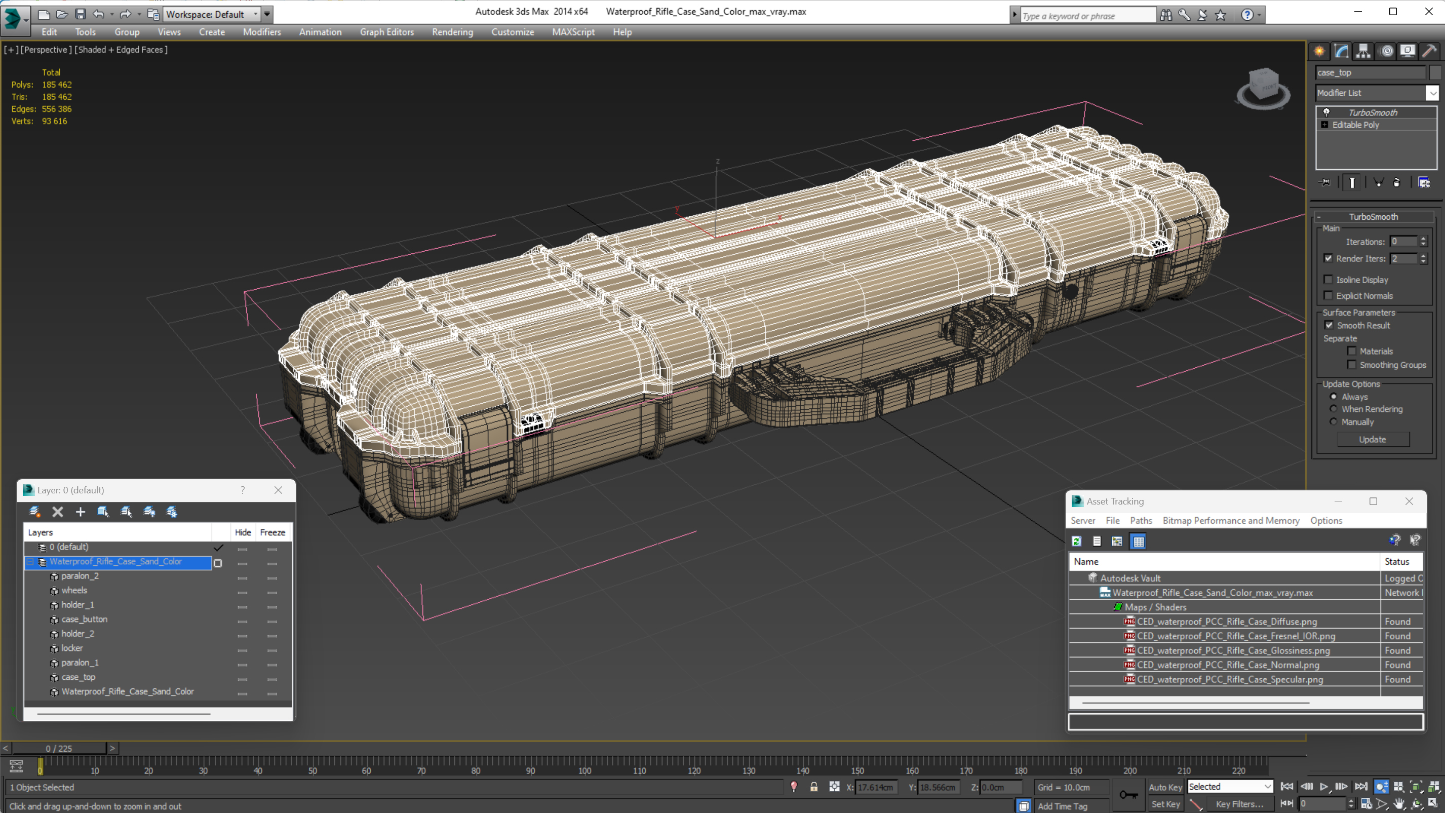Click the Update button in TurboSmooth

coord(1372,439)
